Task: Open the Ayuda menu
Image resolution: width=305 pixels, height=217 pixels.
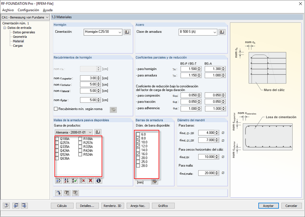Action: pos(48,10)
